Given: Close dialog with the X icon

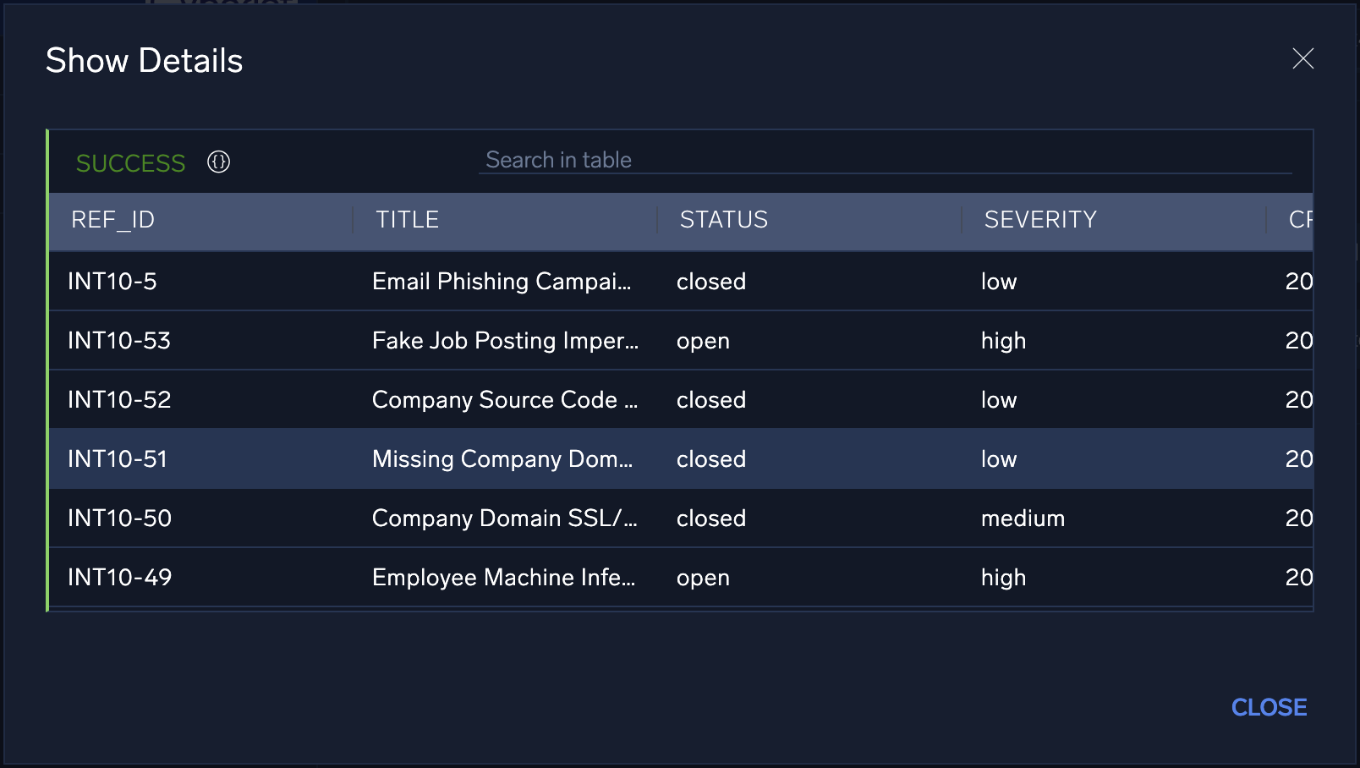Looking at the screenshot, I should pos(1302,58).
